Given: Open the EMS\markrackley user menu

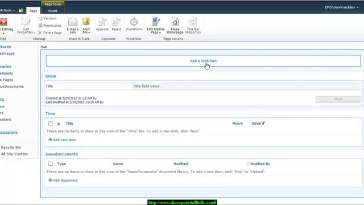Looking at the screenshot, I should (x=341, y=7).
